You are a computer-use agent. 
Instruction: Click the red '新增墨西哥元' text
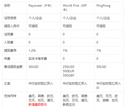38,105
